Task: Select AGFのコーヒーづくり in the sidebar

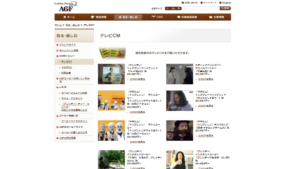Action: point(71,127)
